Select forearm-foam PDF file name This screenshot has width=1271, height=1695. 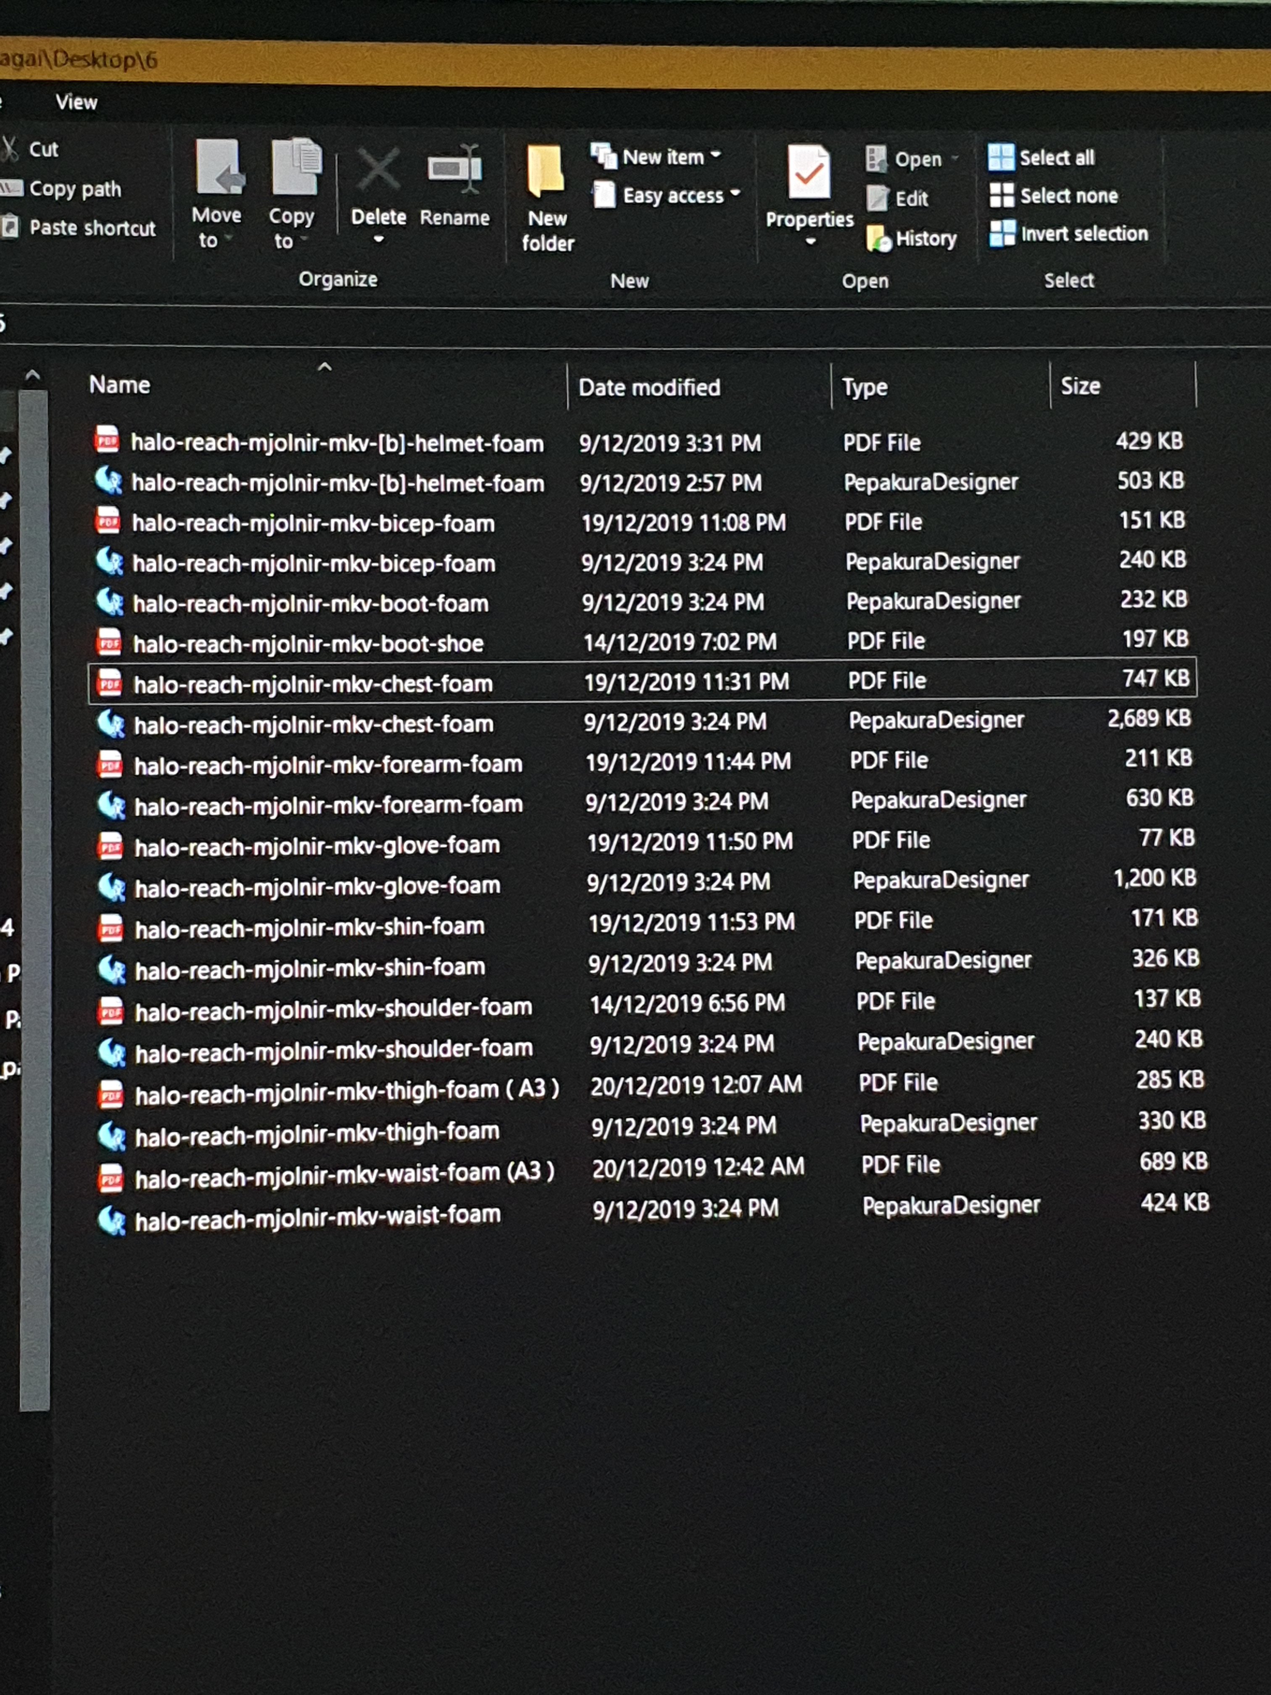point(328,765)
